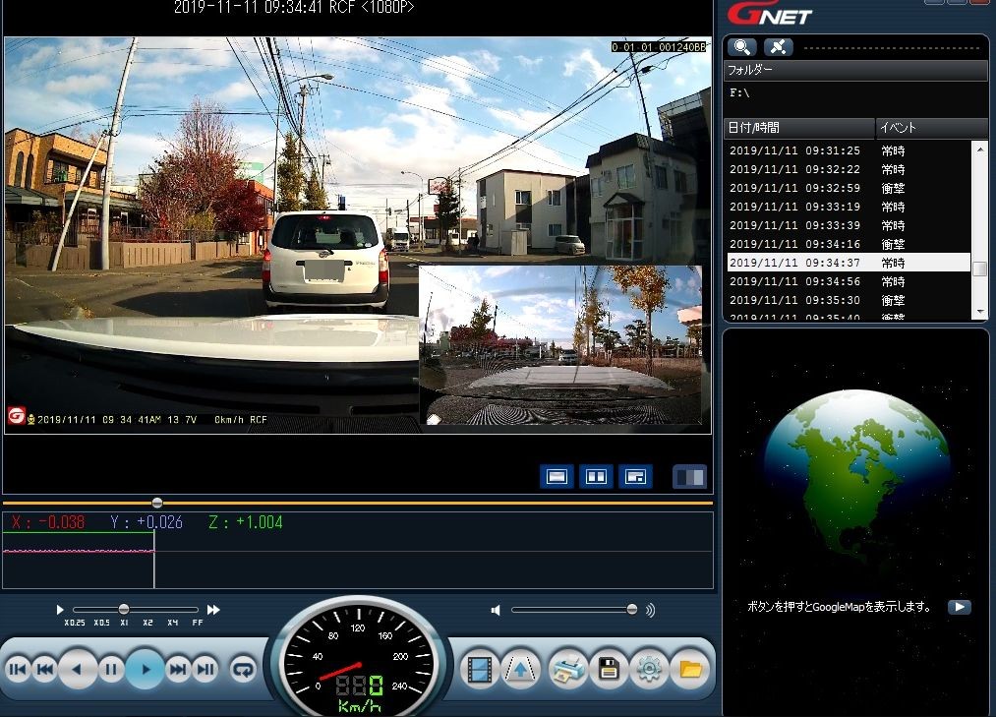
Task: Select recording 2019/11/11 09:31:25
Action: [x=848, y=150]
